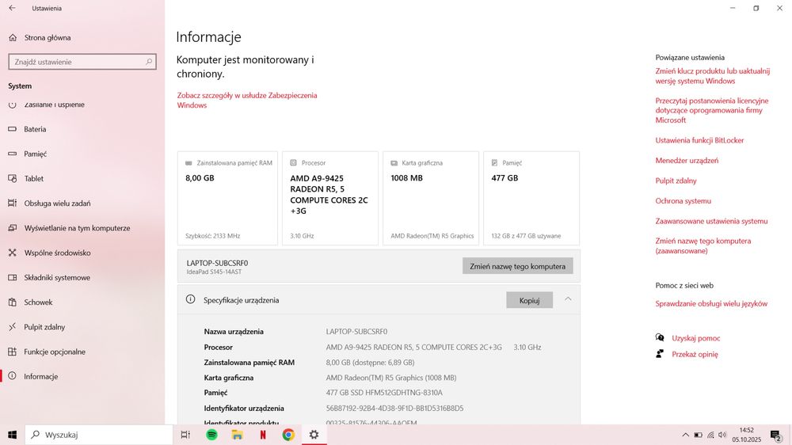Open the Pulpit zdalny related link
The width and height of the screenshot is (792, 445).
(x=676, y=181)
